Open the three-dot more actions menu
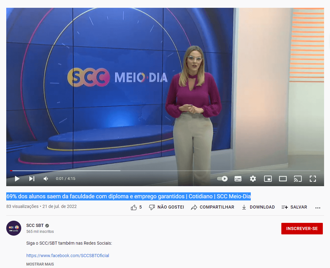The width and height of the screenshot is (330, 268). point(318,208)
